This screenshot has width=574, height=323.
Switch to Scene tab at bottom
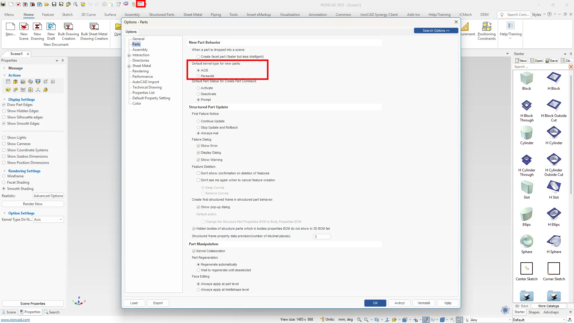click(x=9, y=312)
